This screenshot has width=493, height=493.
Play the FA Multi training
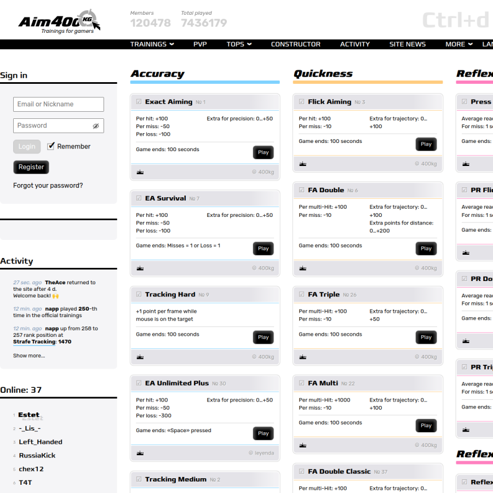coord(426,426)
